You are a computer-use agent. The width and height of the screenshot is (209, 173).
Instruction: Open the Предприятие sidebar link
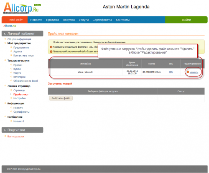[x=21, y=47]
